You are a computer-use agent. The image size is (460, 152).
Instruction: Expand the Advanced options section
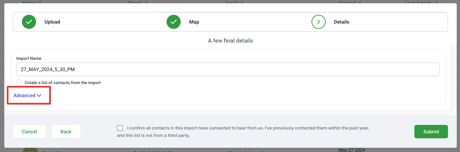coord(24,96)
